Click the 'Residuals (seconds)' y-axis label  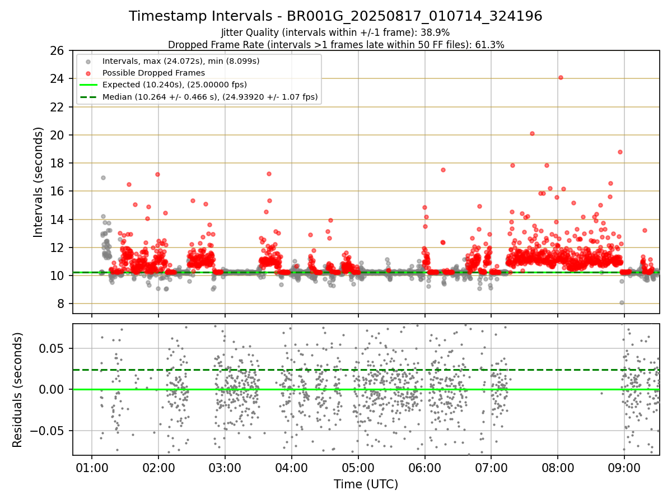click(18, 389)
